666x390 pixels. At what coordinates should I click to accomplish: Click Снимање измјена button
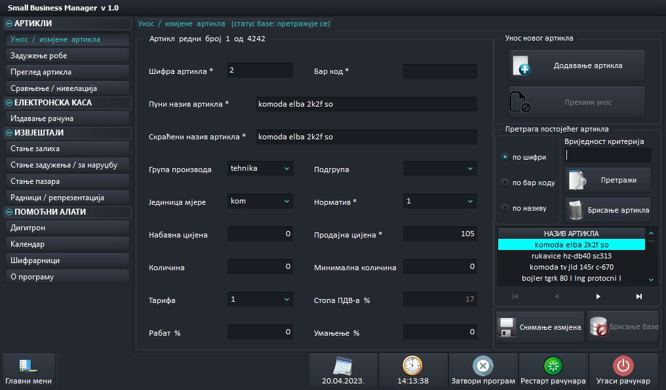539,327
